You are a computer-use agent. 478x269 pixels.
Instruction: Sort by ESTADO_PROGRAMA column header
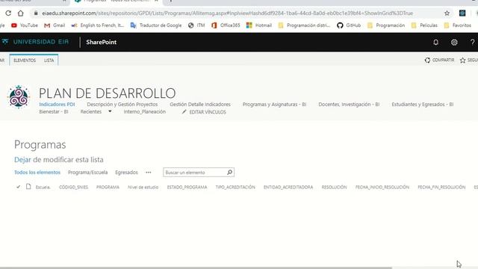point(187,188)
